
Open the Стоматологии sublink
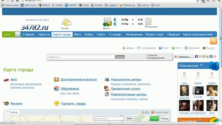coord(129,84)
